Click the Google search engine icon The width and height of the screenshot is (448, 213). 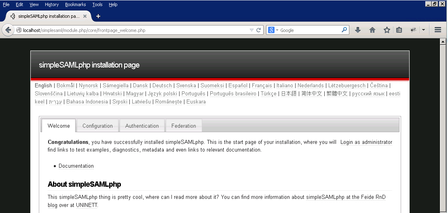271,30
